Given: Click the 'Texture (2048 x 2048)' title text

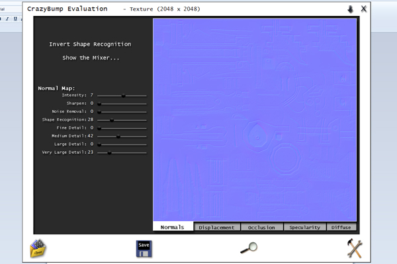Looking at the screenshot, I should [165, 9].
